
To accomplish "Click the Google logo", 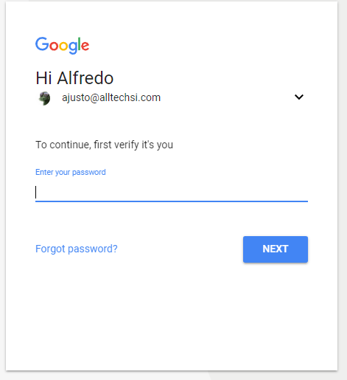I will pos(63,46).
